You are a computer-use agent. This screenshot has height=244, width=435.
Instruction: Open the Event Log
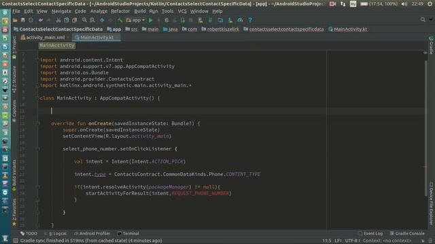tap(370, 233)
